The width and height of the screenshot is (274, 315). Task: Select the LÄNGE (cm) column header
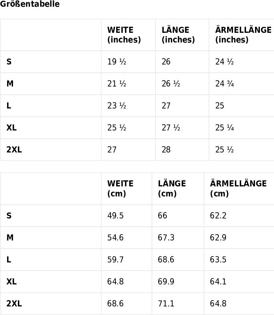coord(178,189)
